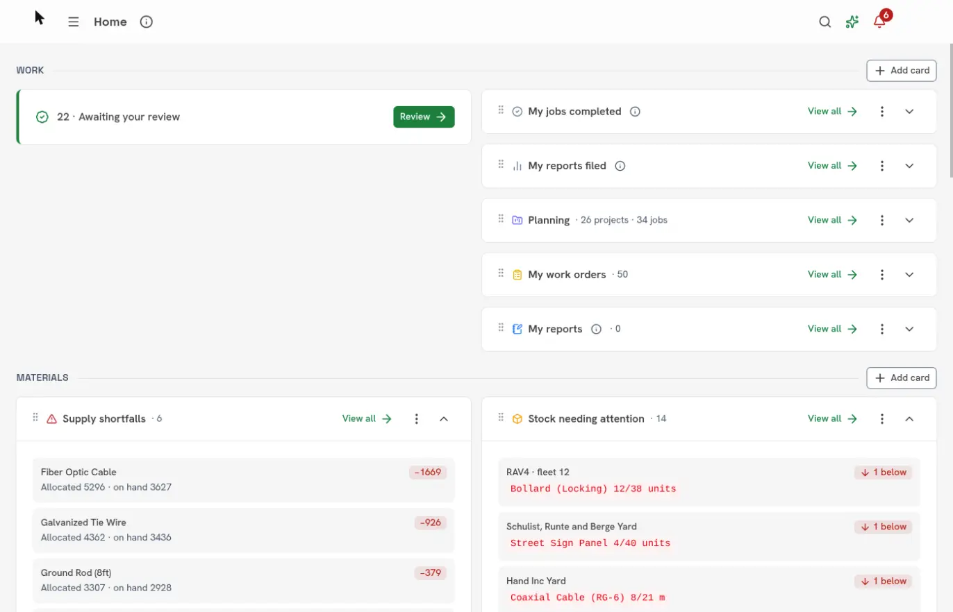The height and width of the screenshot is (612, 953).
Task: Open options menu for Supply shortfalls
Action: 417,418
